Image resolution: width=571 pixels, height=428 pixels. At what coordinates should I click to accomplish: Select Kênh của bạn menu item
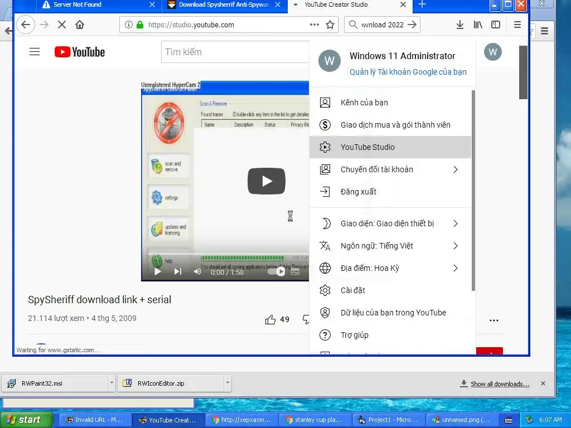pyautogui.click(x=390, y=103)
